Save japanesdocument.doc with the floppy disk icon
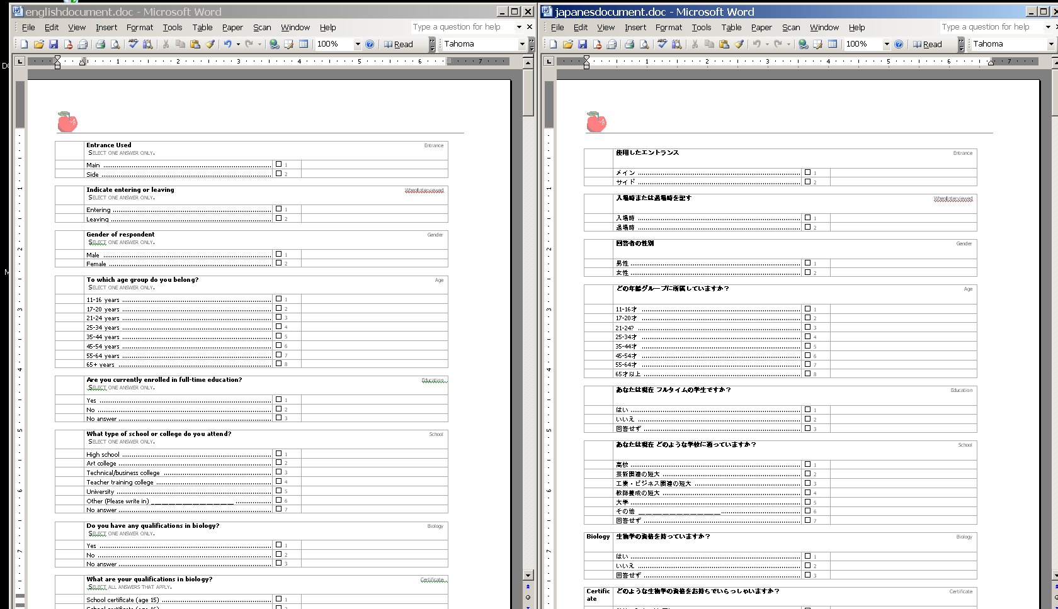The height and width of the screenshot is (609, 1058). click(583, 44)
